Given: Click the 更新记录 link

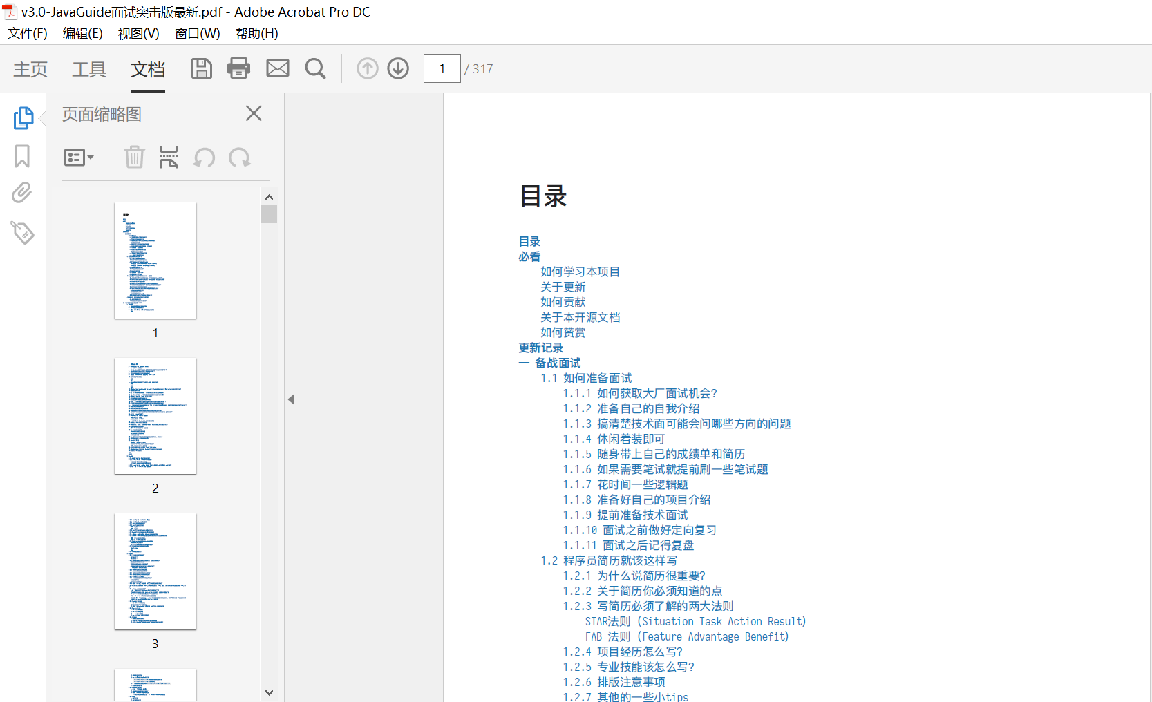Looking at the screenshot, I should point(541,348).
